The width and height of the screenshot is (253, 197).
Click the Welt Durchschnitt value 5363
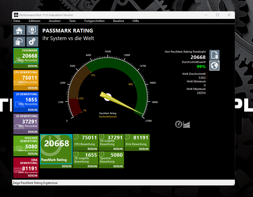[202, 78]
